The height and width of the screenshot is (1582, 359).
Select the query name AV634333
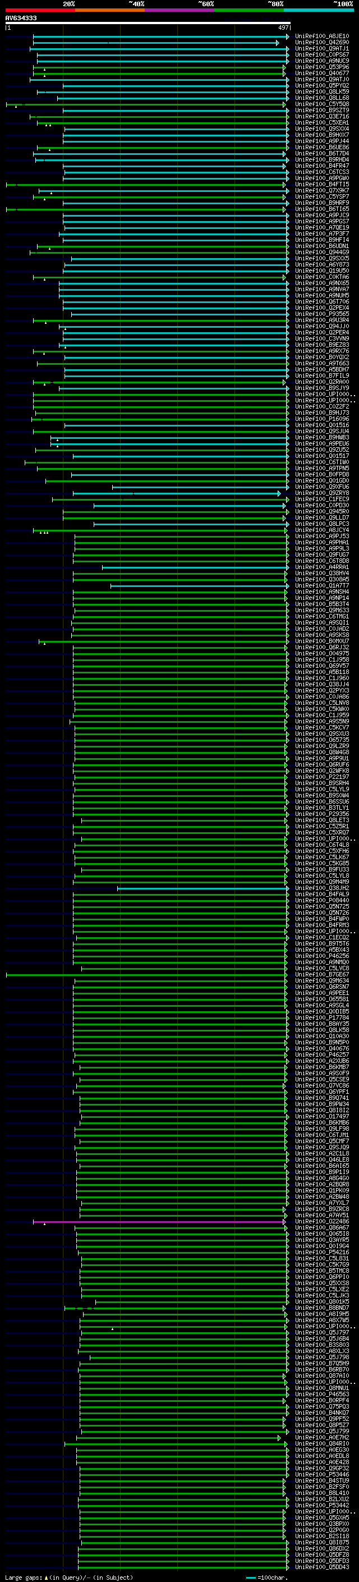tap(21, 19)
